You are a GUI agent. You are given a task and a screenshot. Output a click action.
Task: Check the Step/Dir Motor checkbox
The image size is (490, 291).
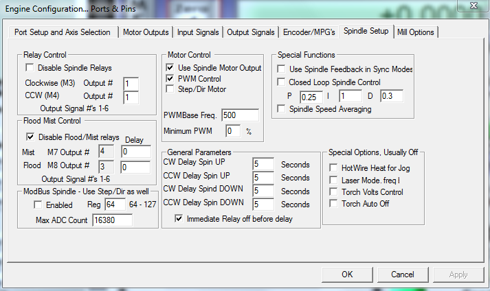170,89
